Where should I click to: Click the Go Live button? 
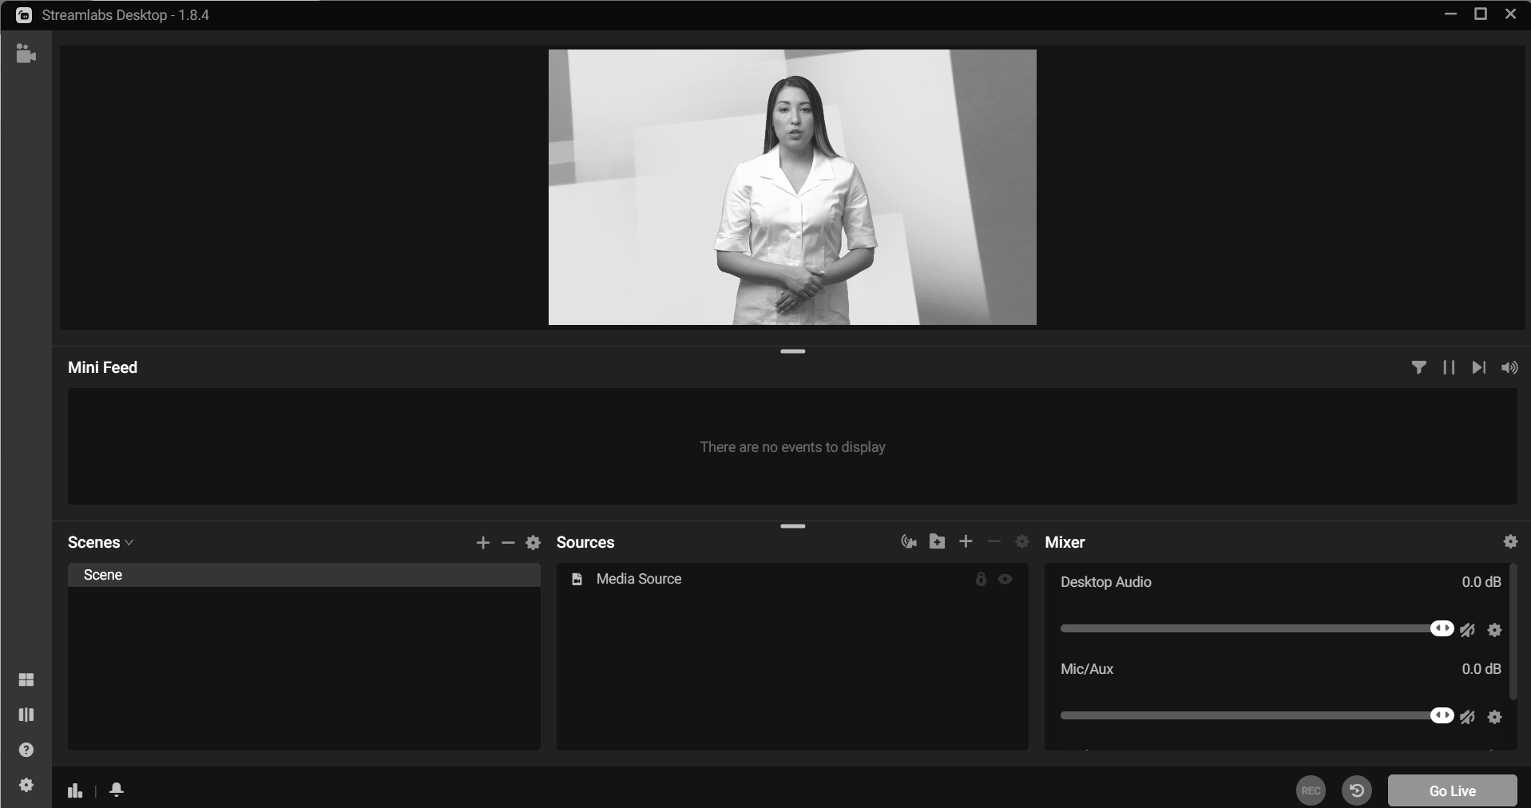[1452, 790]
